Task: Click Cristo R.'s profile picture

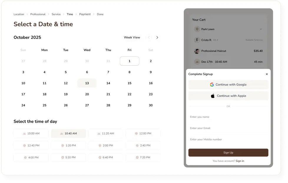Action: click(x=197, y=40)
